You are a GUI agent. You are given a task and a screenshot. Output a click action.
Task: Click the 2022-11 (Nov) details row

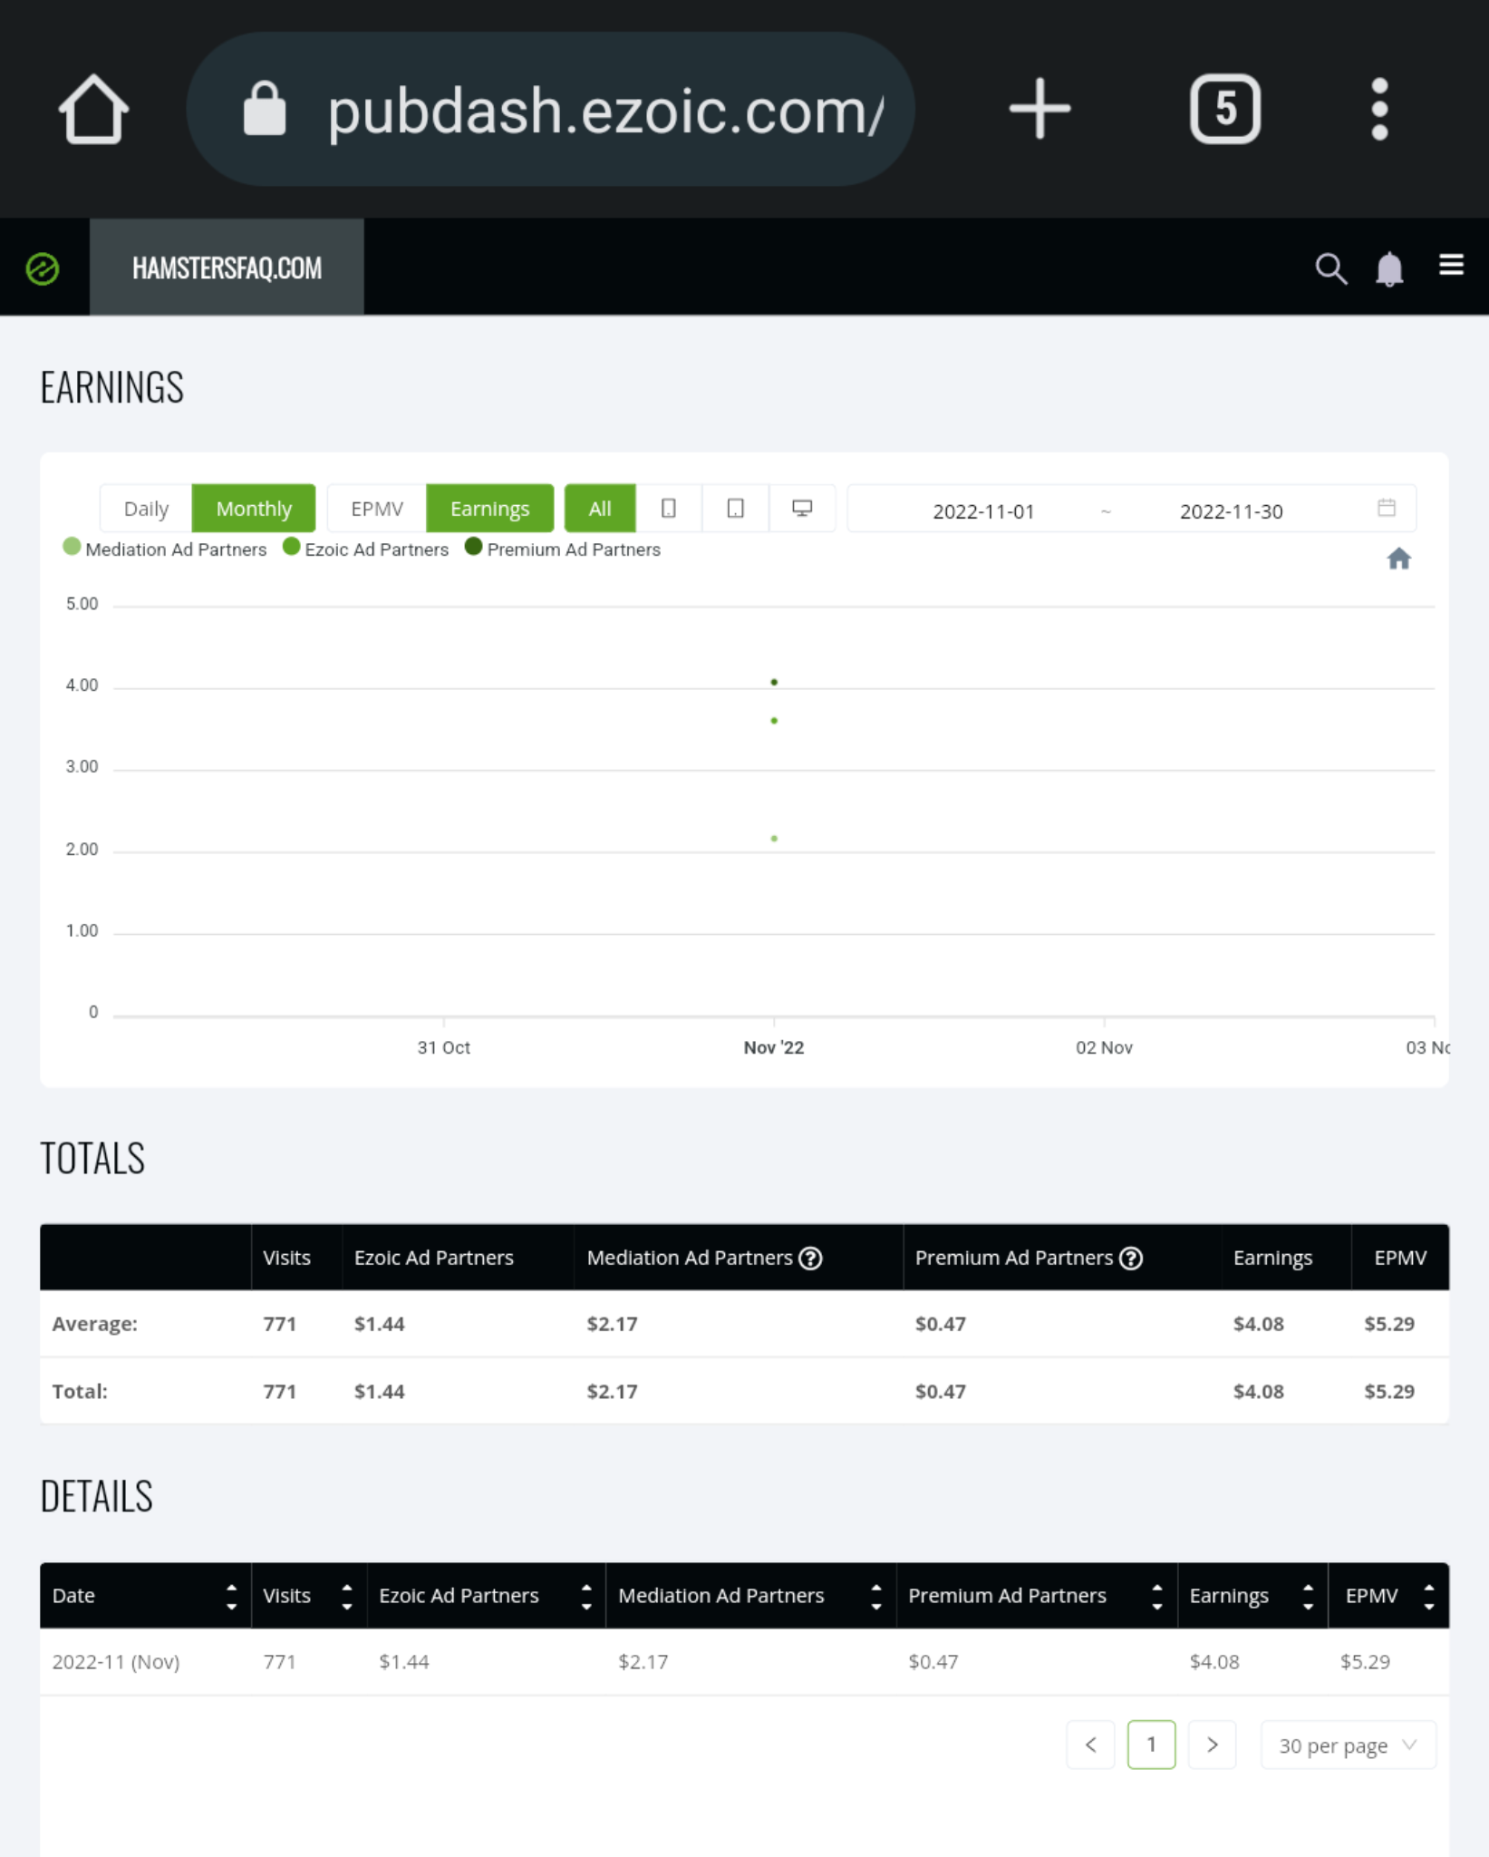click(x=744, y=1662)
